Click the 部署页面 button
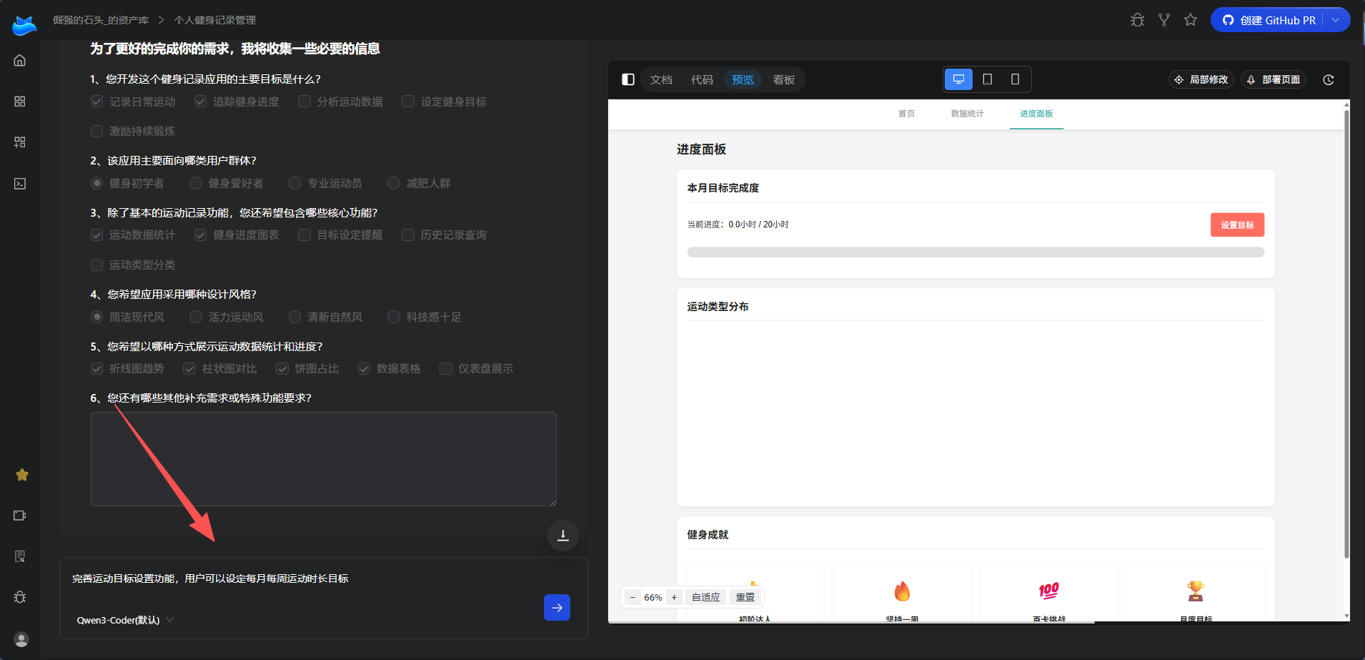Screen dimensions: 1365x660 (x=1274, y=79)
